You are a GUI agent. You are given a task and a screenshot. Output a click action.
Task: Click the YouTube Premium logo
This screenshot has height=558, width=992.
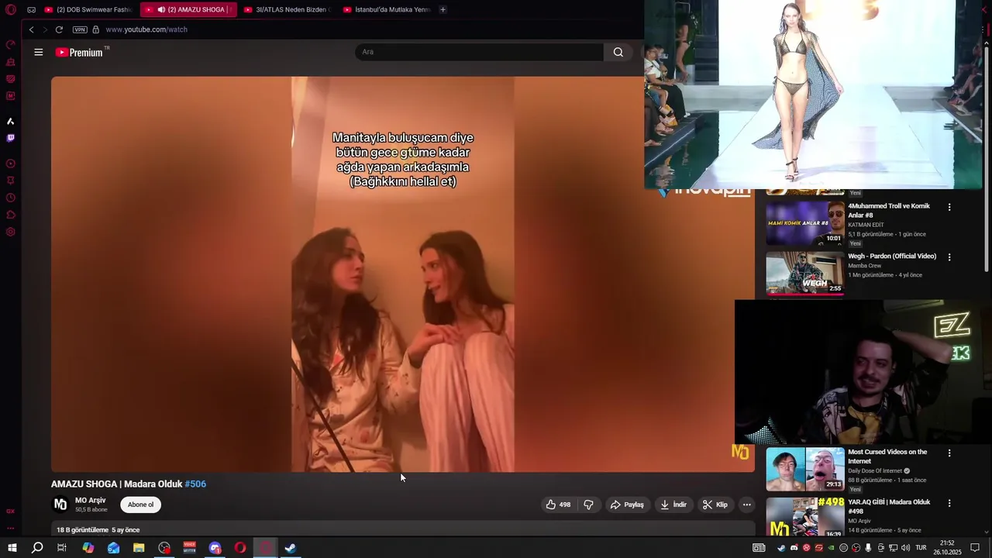[x=82, y=52]
